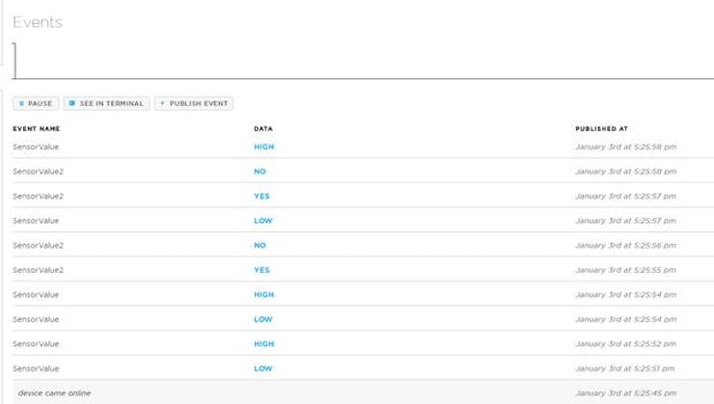Select the SensorValue2 name in the 5:25:55 row

[x=39, y=270]
